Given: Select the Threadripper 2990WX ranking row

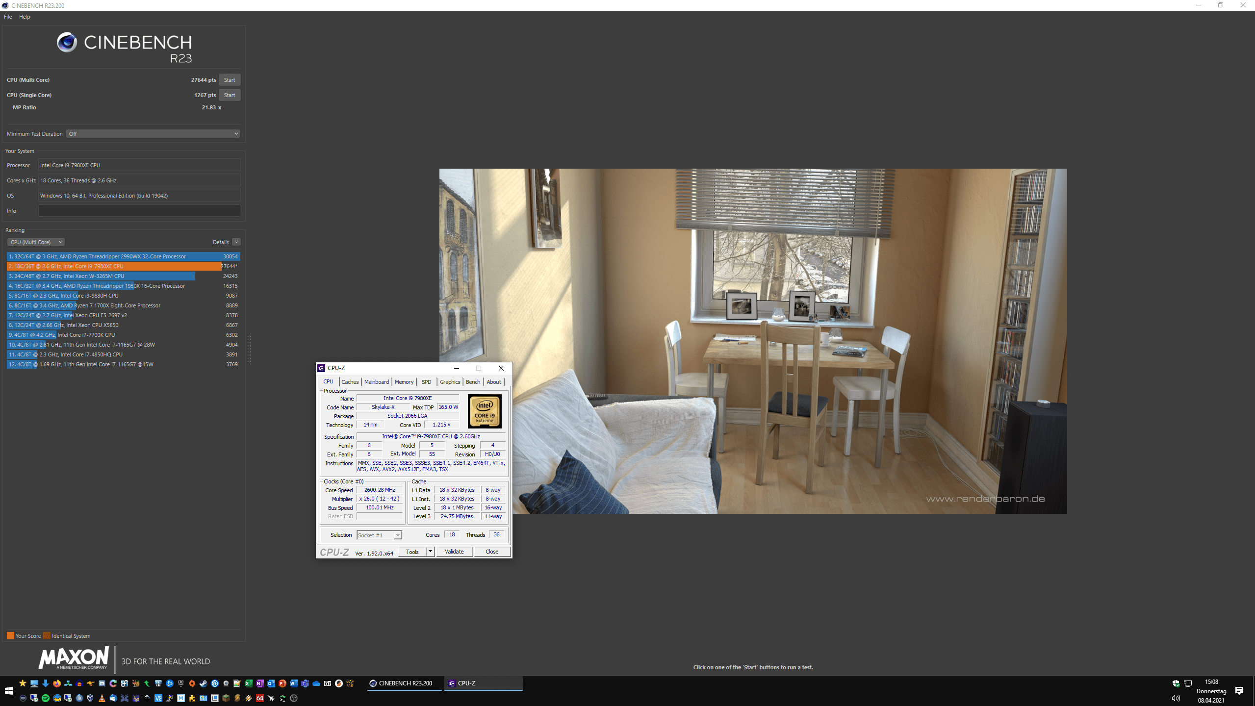Looking at the screenshot, I should pos(123,256).
